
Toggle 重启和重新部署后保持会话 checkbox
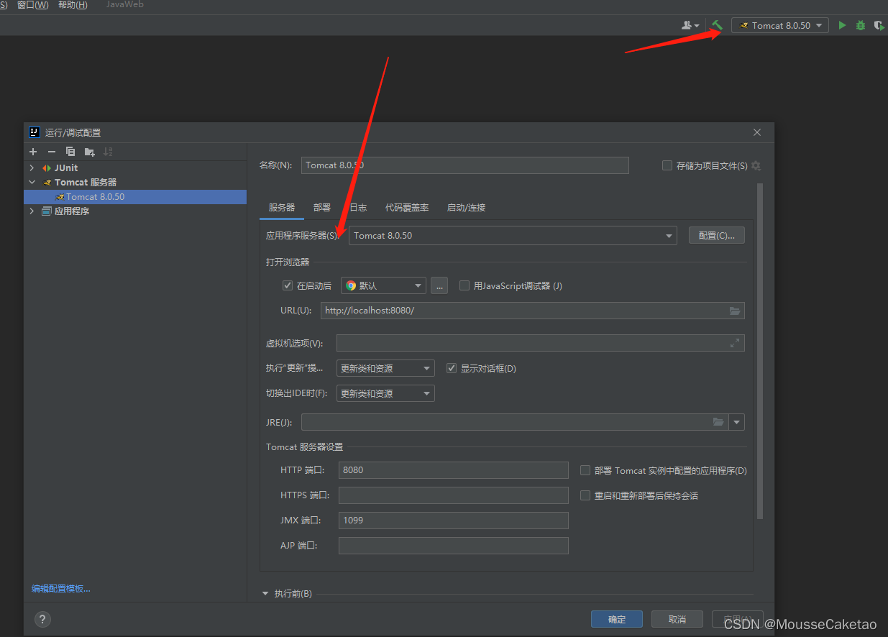coord(585,495)
